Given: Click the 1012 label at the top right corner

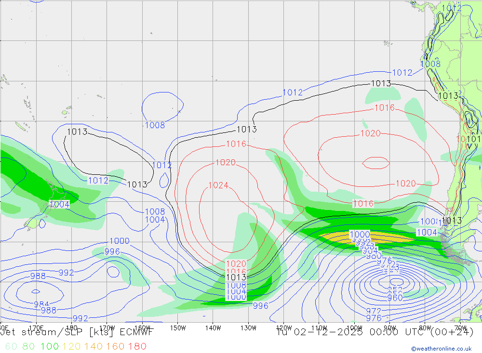Looking at the screenshot, I should tap(452, 8).
